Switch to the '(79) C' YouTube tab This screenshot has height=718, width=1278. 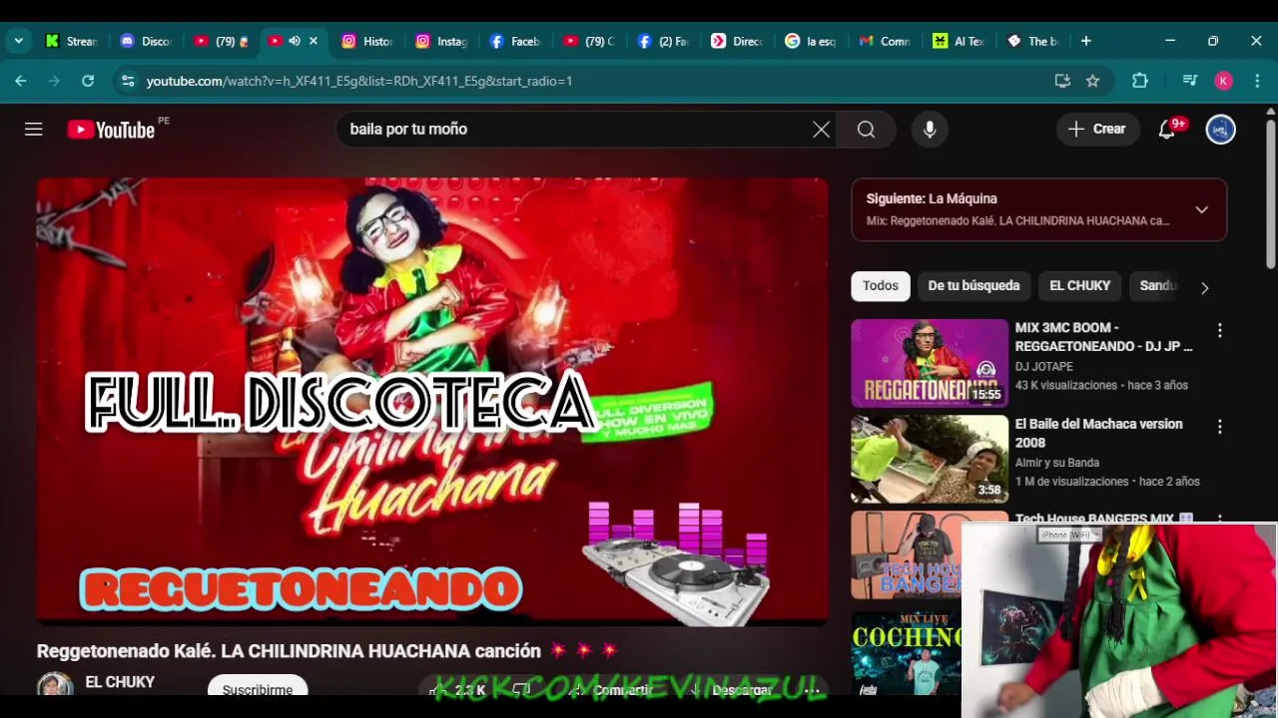pyautogui.click(x=589, y=41)
